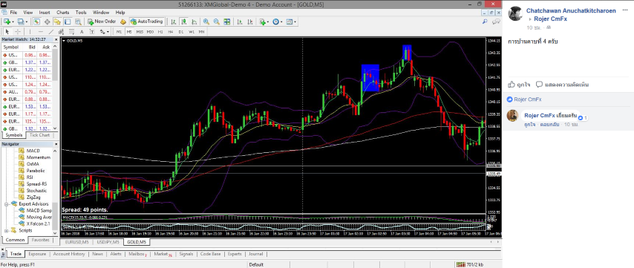
Task: Select the RSI indicator in Navigator
Action: tap(30, 177)
